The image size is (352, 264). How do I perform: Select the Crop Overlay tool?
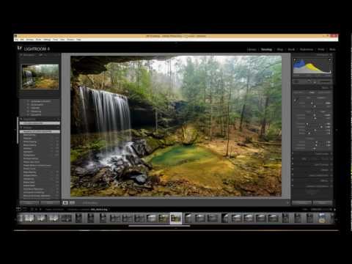pos(296,81)
